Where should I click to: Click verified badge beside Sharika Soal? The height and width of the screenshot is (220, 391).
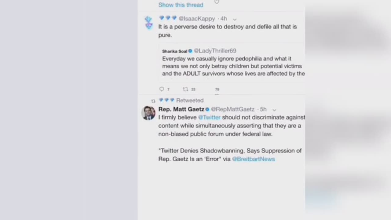point(190,51)
